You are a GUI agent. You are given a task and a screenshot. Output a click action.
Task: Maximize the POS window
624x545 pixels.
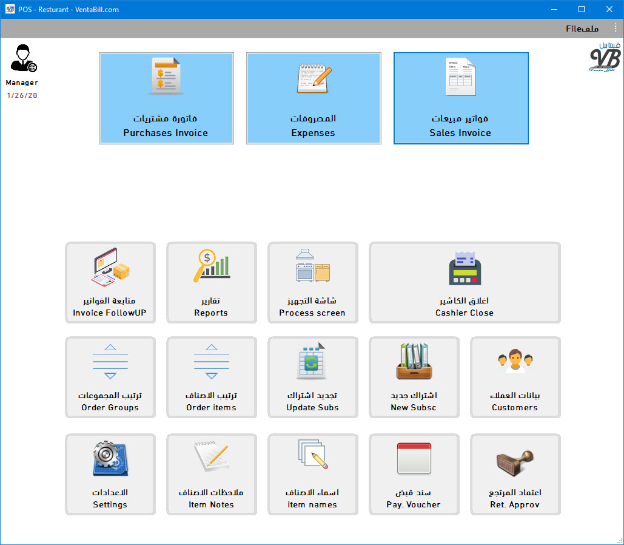coord(582,9)
